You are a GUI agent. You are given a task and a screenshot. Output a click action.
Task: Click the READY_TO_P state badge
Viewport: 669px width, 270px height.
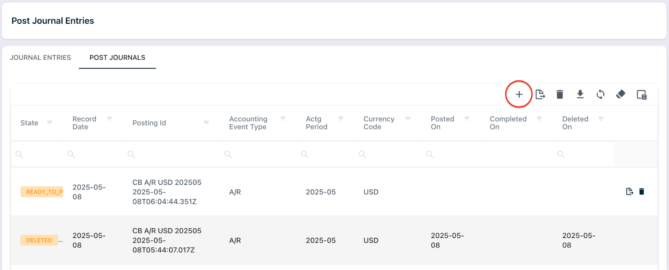[x=42, y=192]
